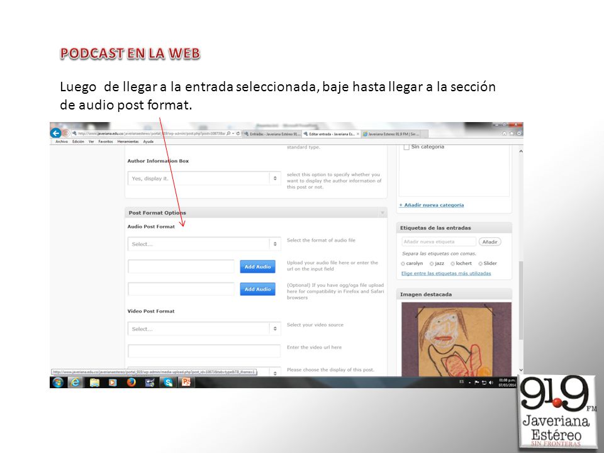Switch to 'Entradas - Javeriana Estéreo' tab
The width and height of the screenshot is (604, 453).
click(x=272, y=134)
